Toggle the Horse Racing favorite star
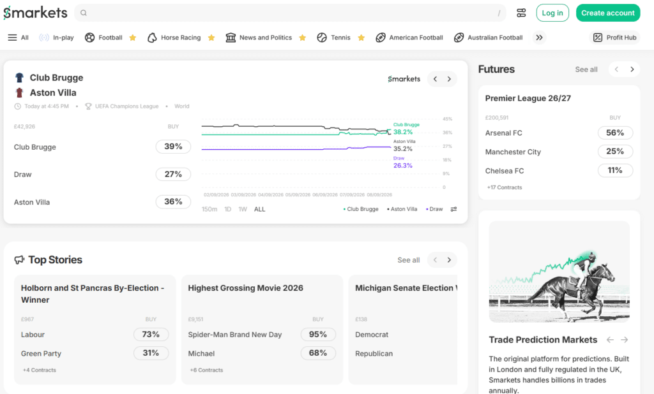The height and width of the screenshot is (394, 654). pos(211,38)
